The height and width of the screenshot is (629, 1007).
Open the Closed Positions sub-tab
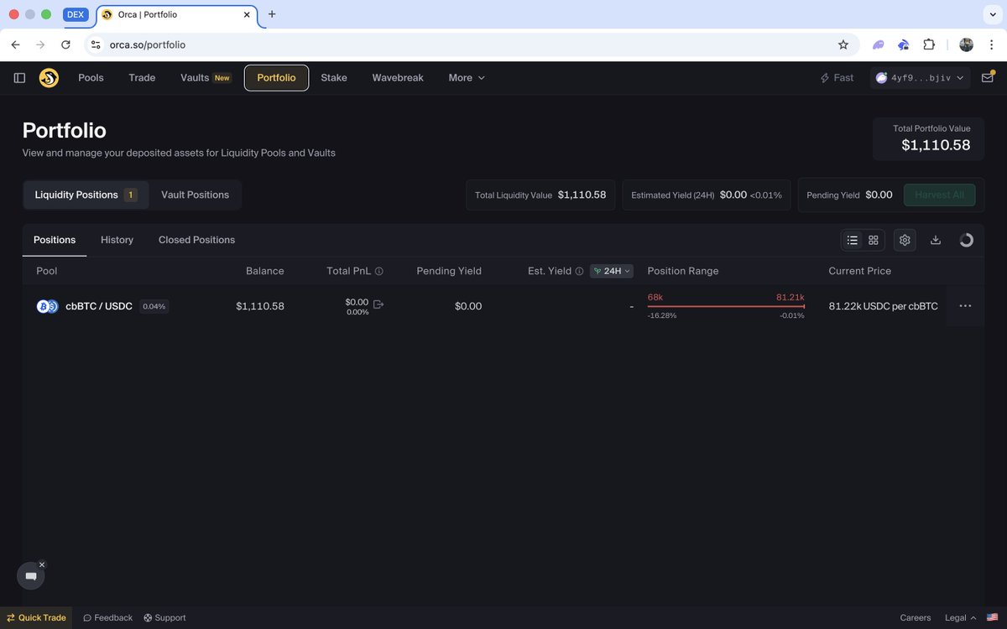(x=196, y=240)
